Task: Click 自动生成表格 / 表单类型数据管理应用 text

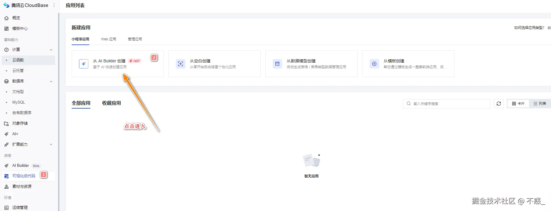Action: [x=316, y=67]
